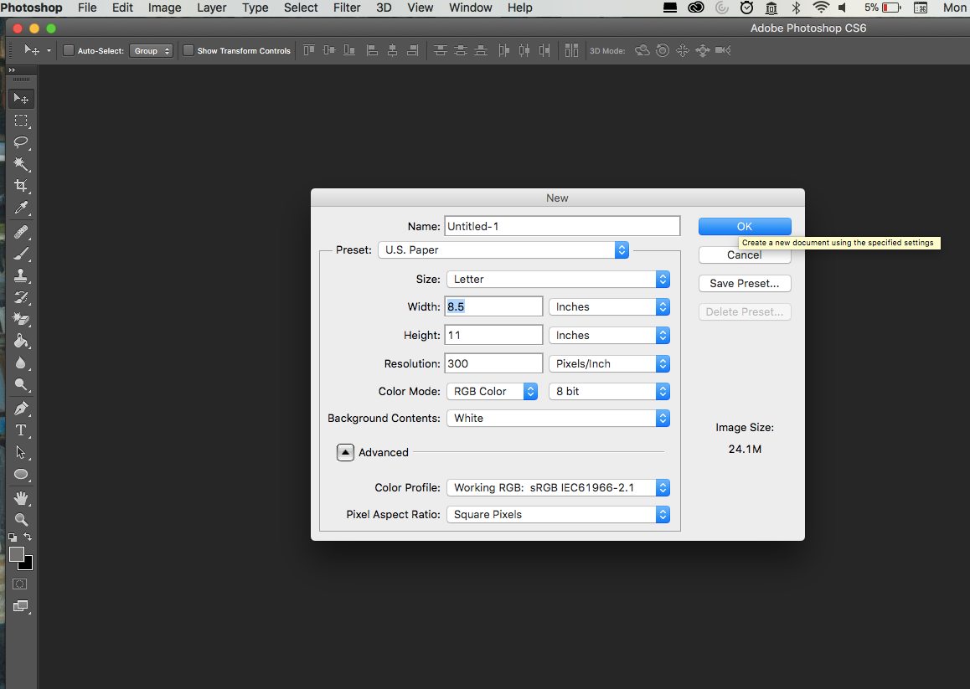Select the Pen tool
The width and height of the screenshot is (970, 689).
coord(21,409)
